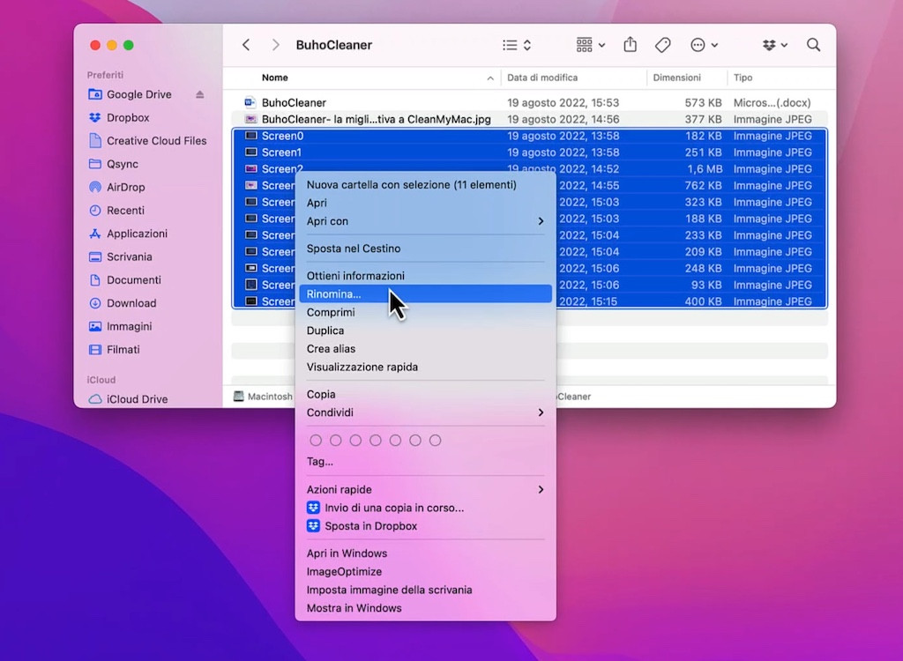
Task: Open search with the magnifying glass icon
Action: [x=813, y=45]
